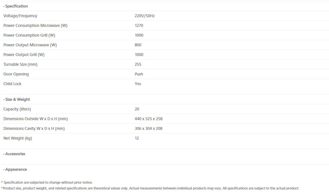Click the 800 power output value

tap(138, 45)
